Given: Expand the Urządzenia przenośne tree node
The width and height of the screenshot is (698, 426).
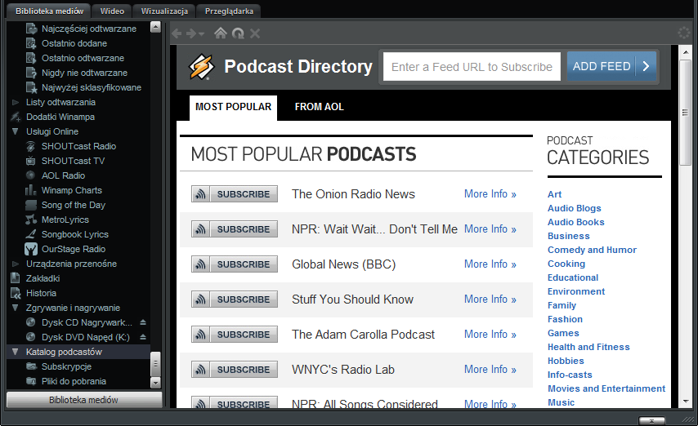Looking at the screenshot, I should tap(16, 264).
